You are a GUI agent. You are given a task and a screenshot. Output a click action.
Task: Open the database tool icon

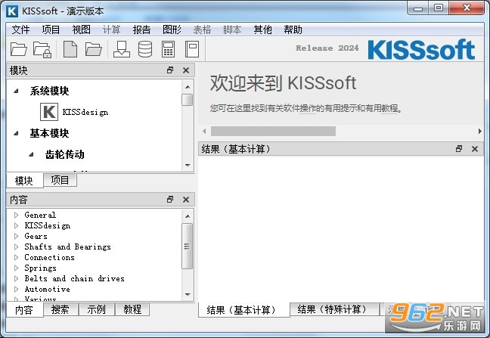[x=145, y=49]
